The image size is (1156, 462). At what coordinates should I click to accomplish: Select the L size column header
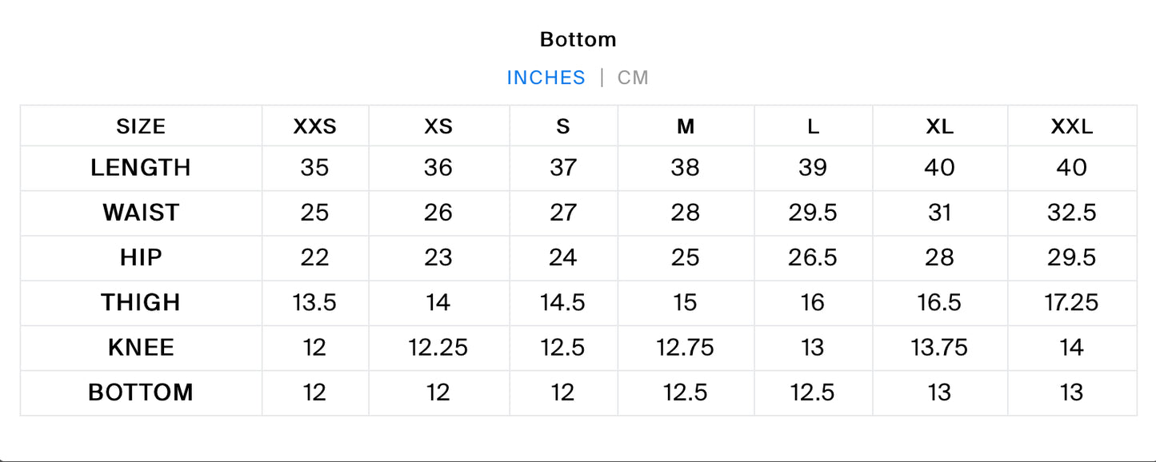[813, 126]
